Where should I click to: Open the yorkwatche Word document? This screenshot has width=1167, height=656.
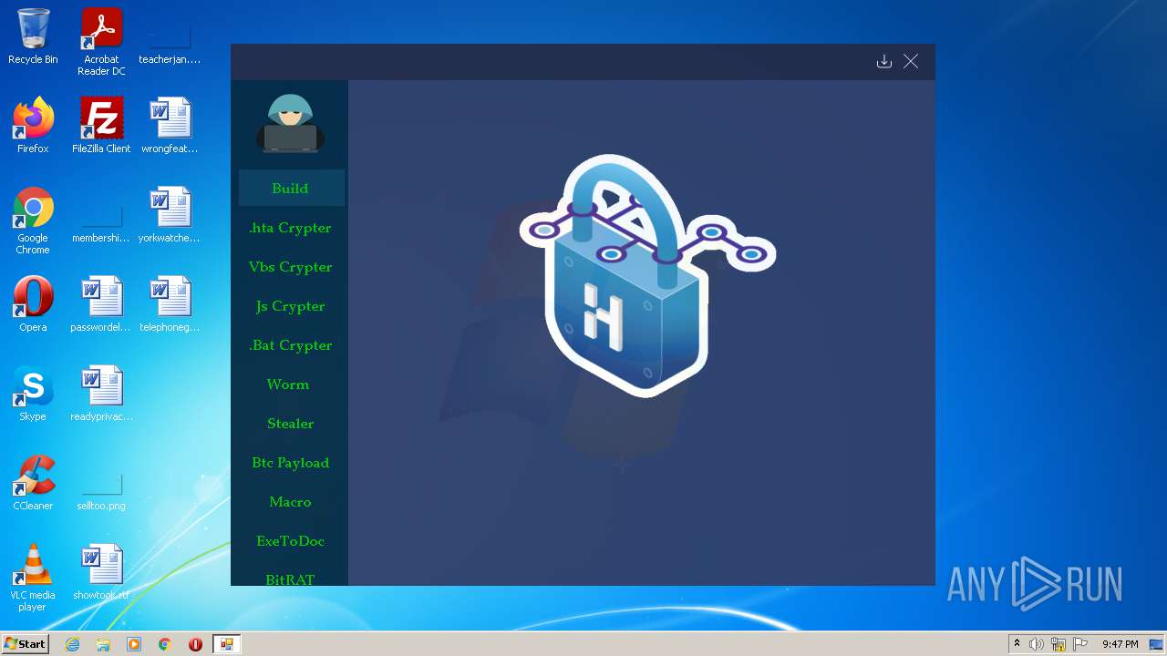click(x=170, y=216)
